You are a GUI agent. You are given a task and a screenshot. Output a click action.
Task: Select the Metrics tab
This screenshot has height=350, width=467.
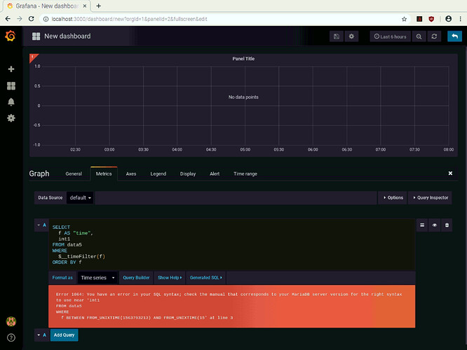click(104, 174)
